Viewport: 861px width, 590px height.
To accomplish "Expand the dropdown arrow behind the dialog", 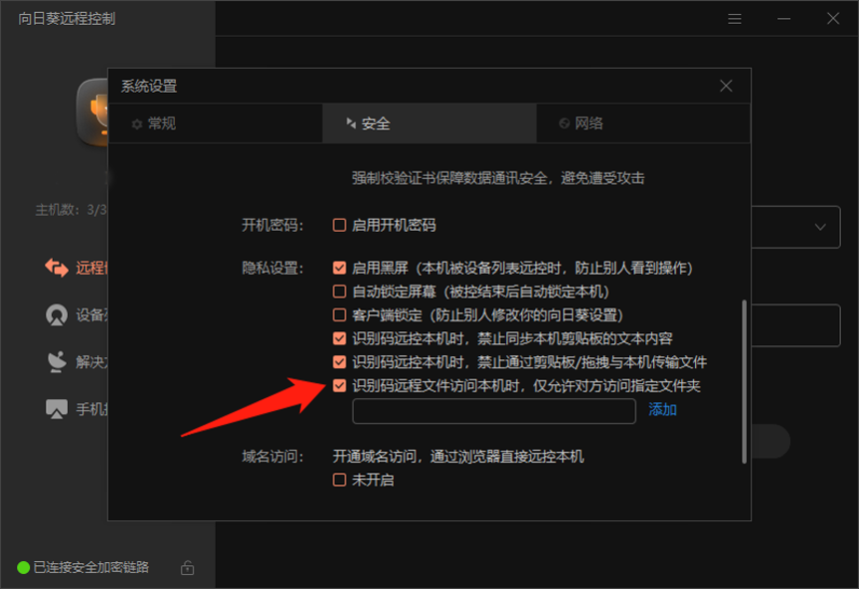I will point(820,227).
